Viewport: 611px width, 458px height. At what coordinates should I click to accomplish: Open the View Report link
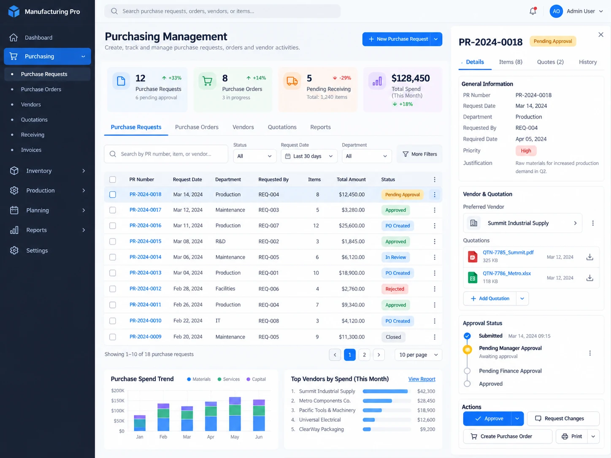tap(422, 379)
